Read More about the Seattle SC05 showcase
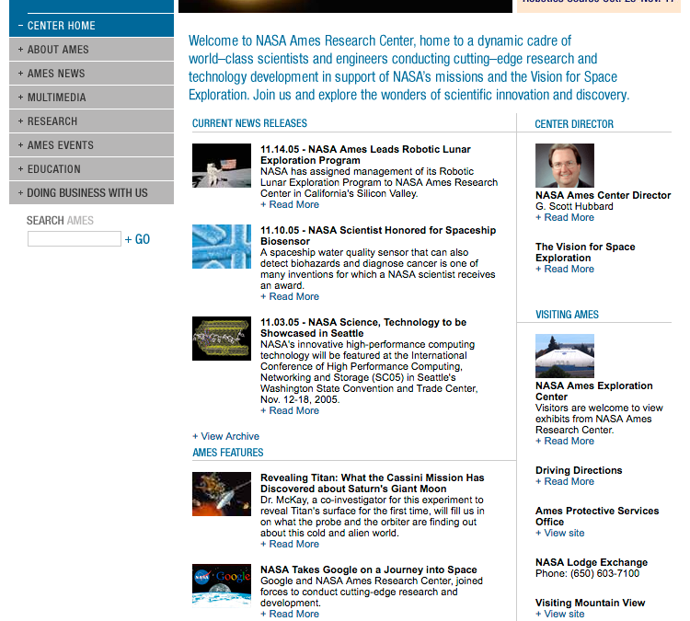This screenshot has height=621, width=690. coord(290,410)
